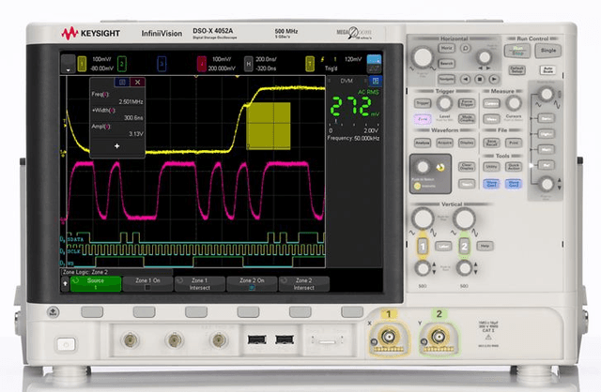Push the Clear Display key
The height and width of the screenshot is (392, 601).
pyautogui.click(x=467, y=167)
